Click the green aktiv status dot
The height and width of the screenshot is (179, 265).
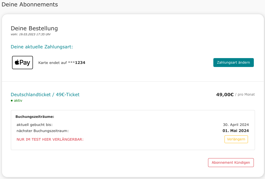12,101
